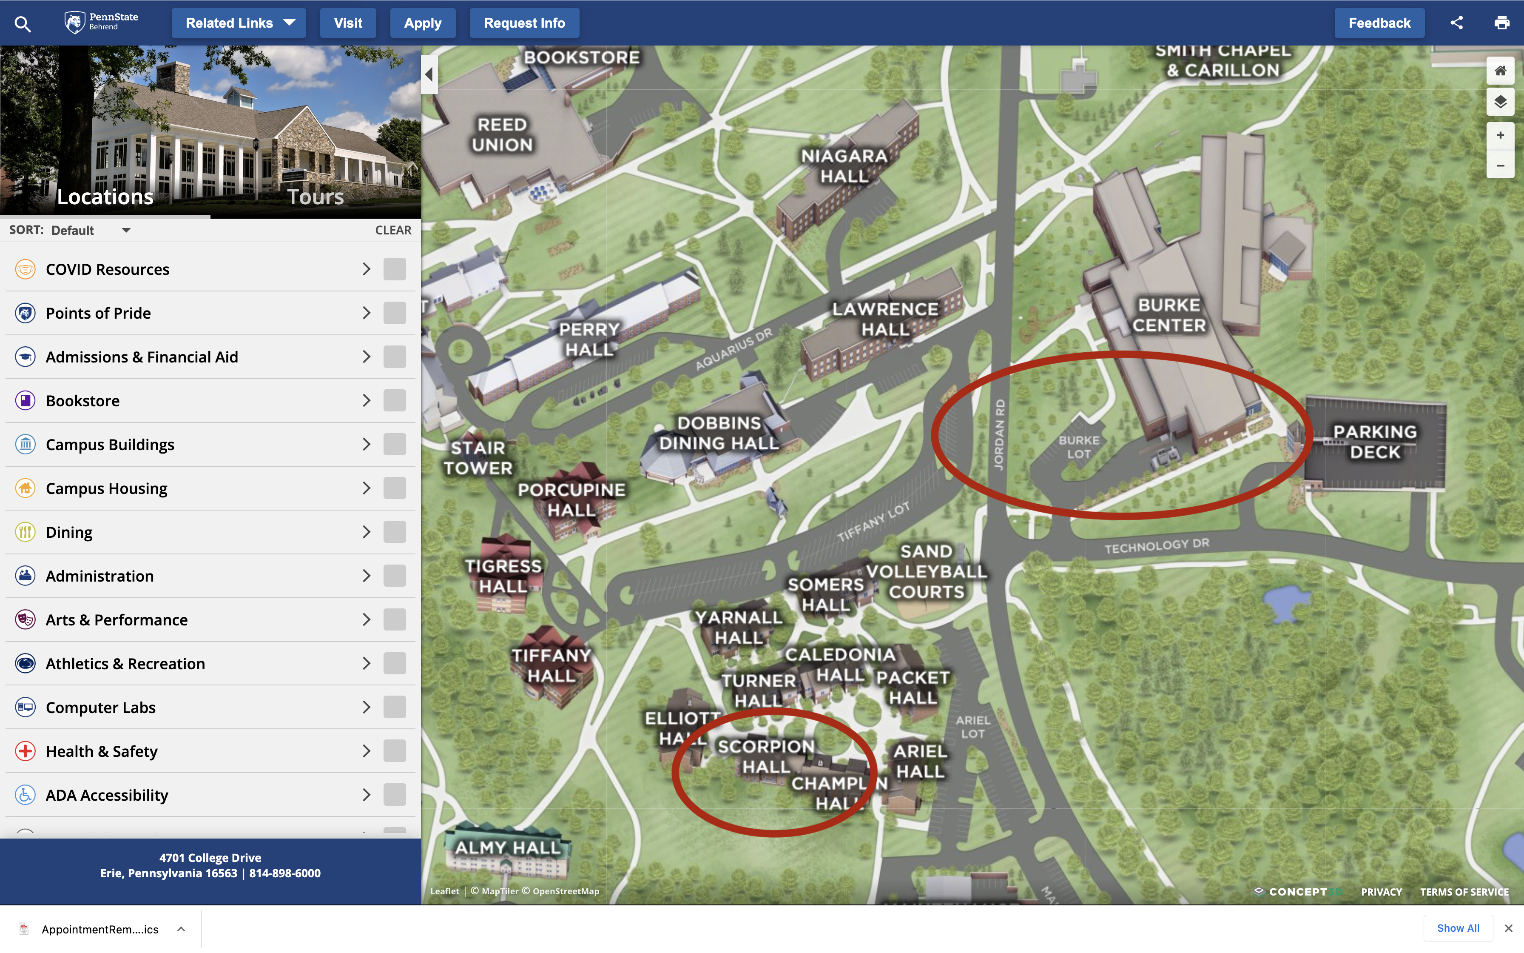This screenshot has width=1524, height=953.
Task: Expand Arts & Performance with its chevron
Action: point(367,619)
